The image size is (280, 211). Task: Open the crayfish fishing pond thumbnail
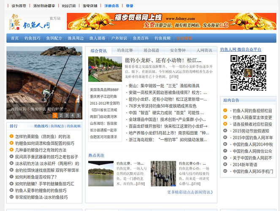pyautogui.click(x=105, y=69)
